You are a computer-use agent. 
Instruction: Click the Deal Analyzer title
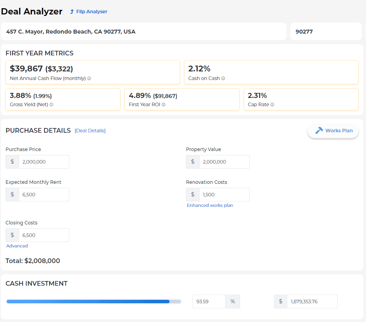[32, 11]
